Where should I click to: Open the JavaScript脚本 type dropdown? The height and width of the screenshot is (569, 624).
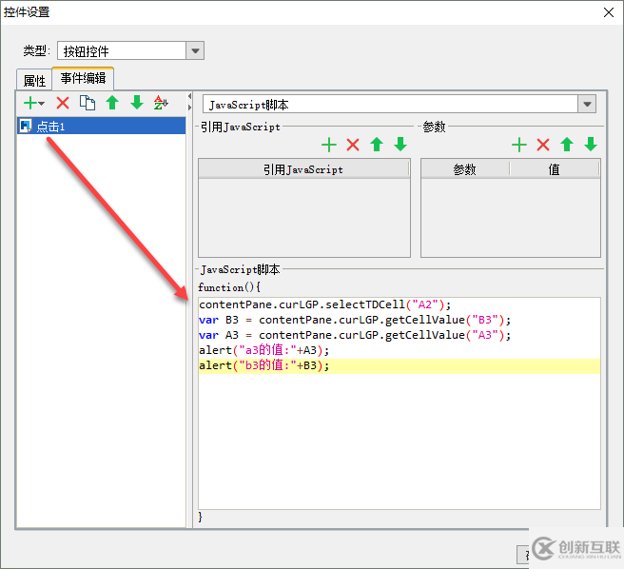(587, 105)
